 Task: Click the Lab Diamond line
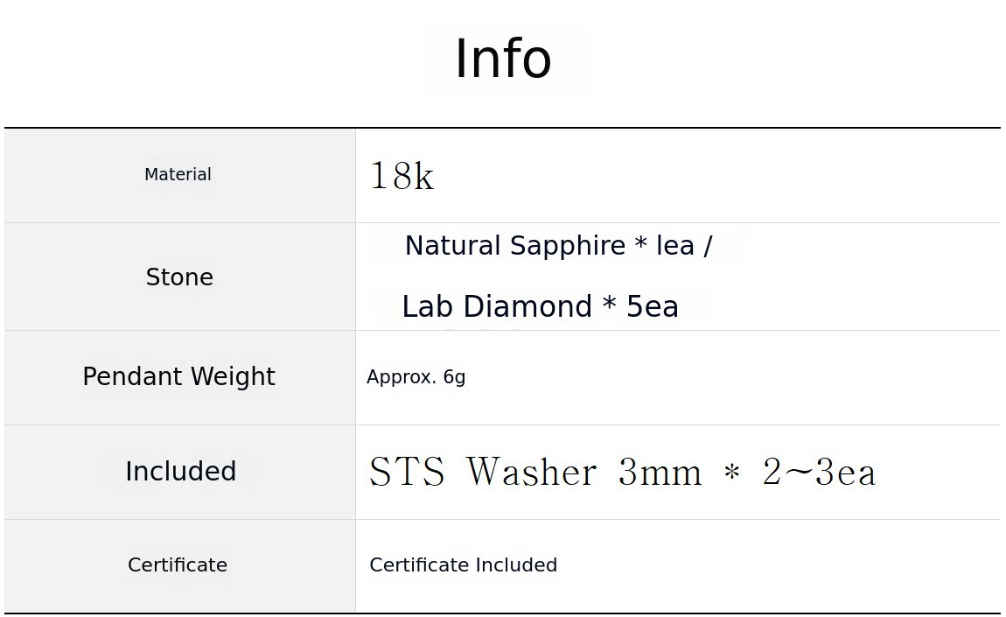pyautogui.click(x=540, y=307)
